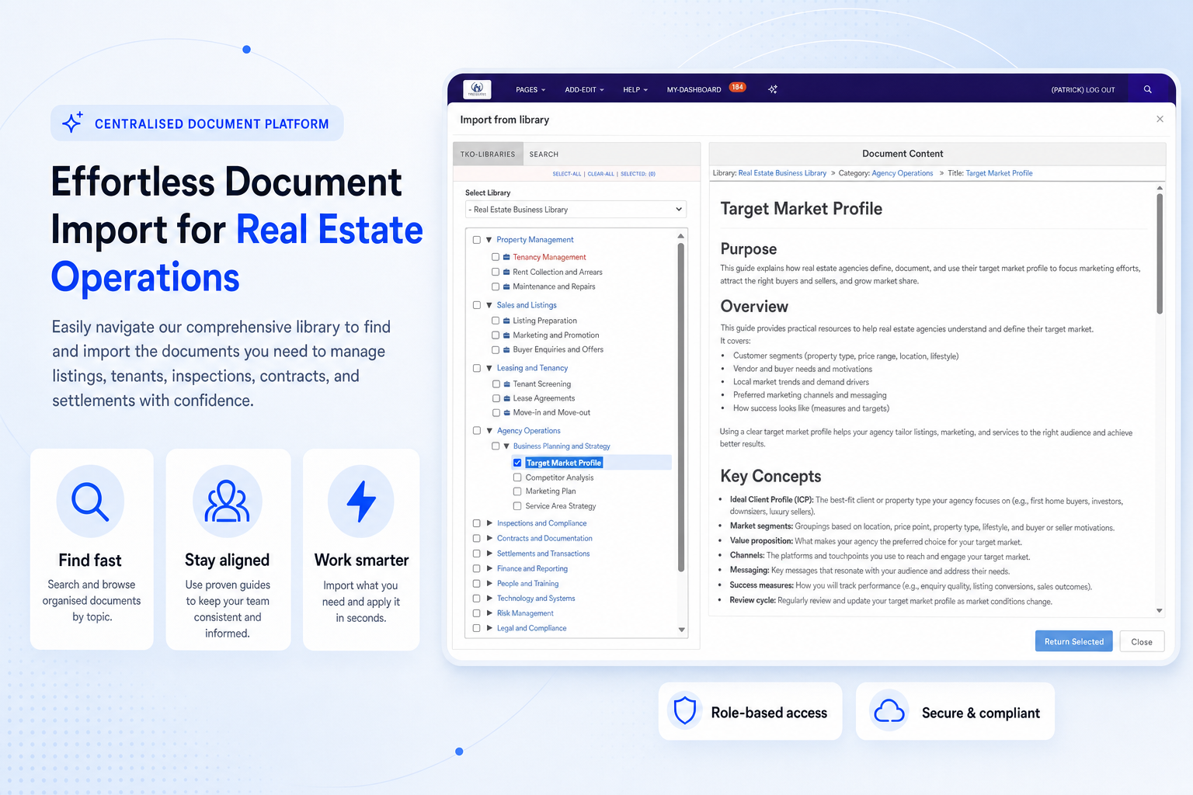Click the Find fast magnifier icon
The image size is (1193, 795).
90,502
